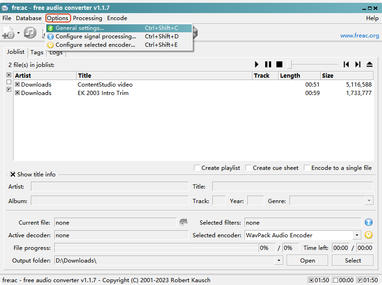The width and height of the screenshot is (382, 285).
Task: Expand the Output folder dropdown
Action: 279,261
